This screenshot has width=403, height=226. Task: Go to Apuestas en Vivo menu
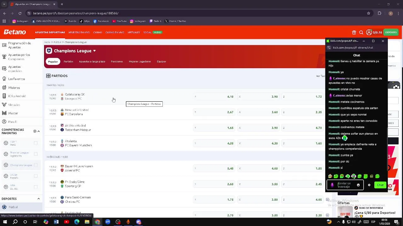click(x=79, y=32)
